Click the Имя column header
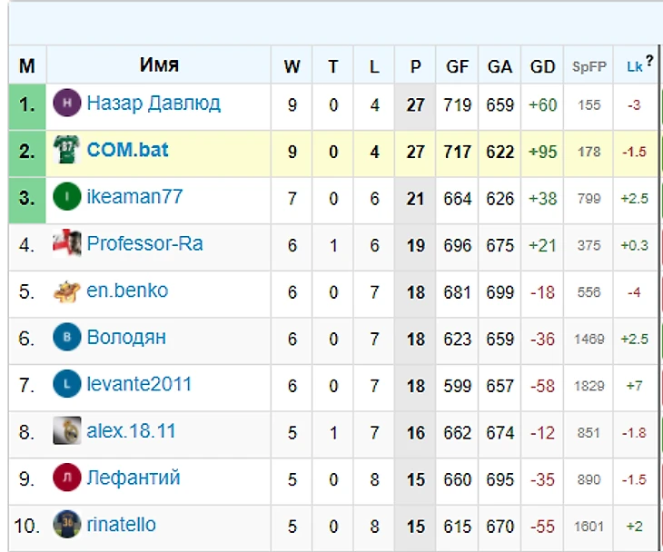Screen dimensions: 663x552 pyautogui.click(x=159, y=65)
